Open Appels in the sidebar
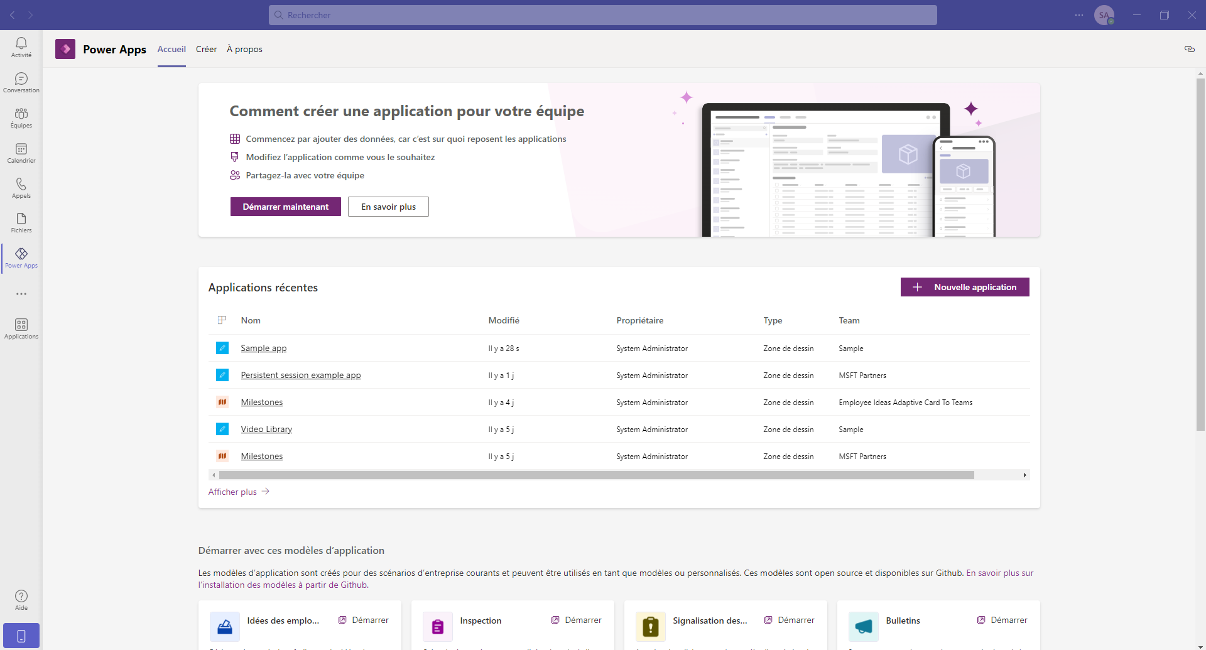Viewport: 1206px width, 650px height. coord(21,188)
